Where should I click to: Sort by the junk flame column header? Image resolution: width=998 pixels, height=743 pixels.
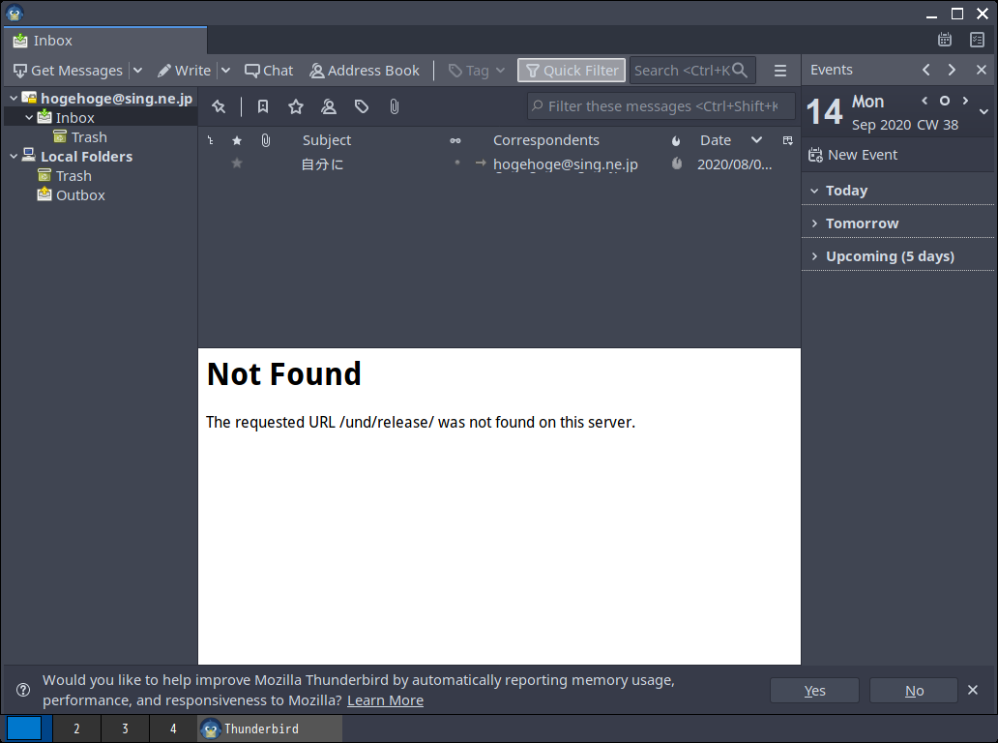pyautogui.click(x=676, y=140)
